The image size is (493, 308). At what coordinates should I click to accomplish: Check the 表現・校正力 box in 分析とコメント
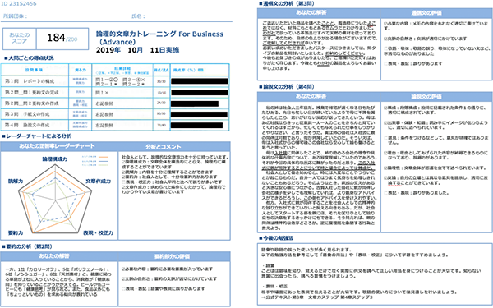pos(123,182)
